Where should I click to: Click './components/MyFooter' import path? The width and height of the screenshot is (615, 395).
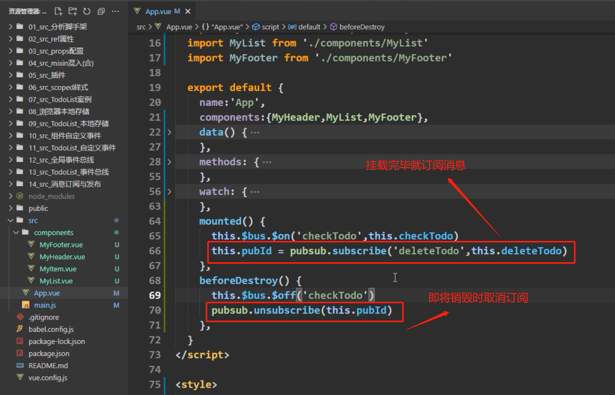click(383, 58)
